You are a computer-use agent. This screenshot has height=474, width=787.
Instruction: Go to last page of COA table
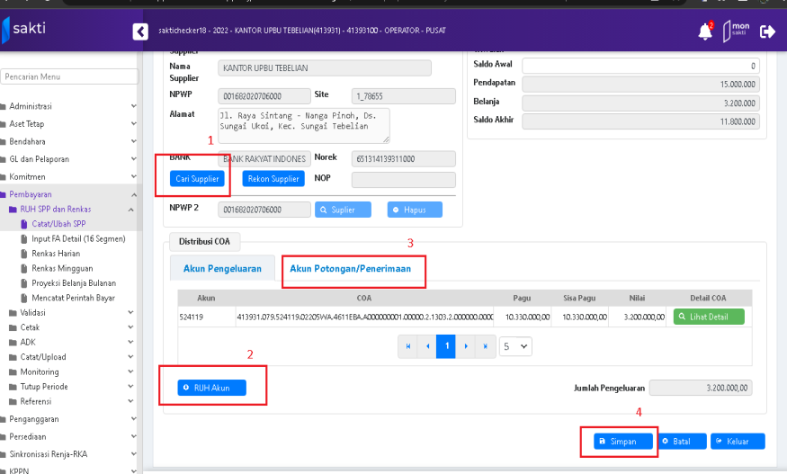484,345
